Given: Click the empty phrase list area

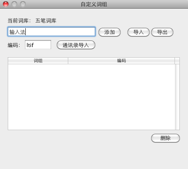Looking at the screenshot, I should tap(92, 97).
